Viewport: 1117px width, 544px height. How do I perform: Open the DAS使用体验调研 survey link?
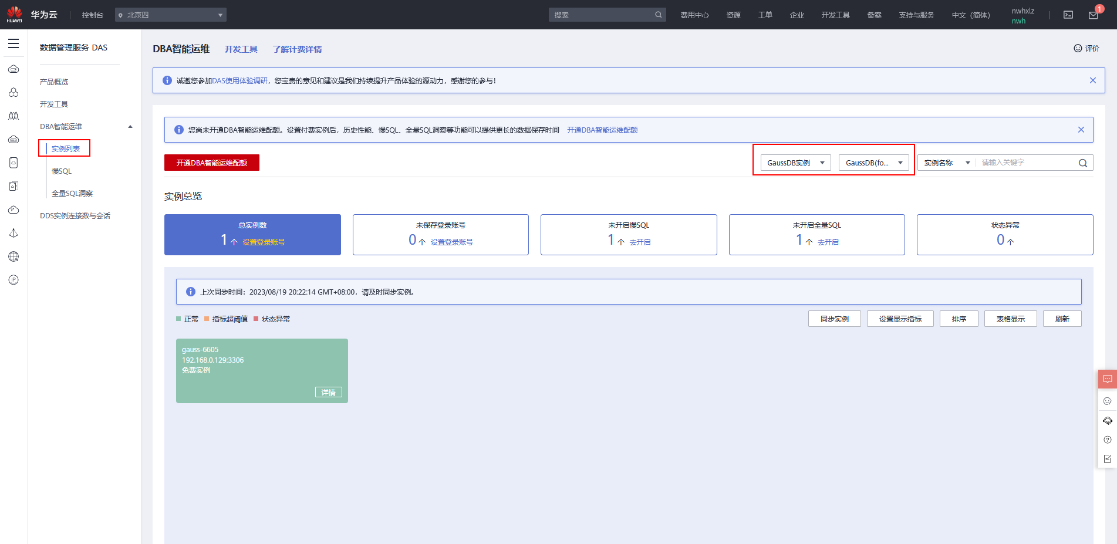pos(239,81)
